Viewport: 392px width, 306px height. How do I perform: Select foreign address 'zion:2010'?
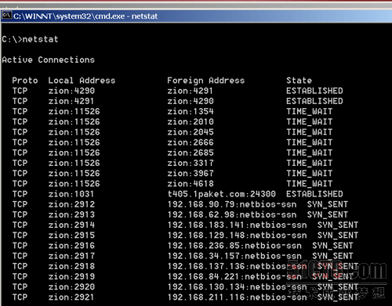coord(191,122)
